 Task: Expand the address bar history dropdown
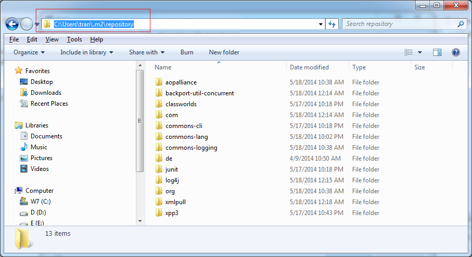pos(321,24)
